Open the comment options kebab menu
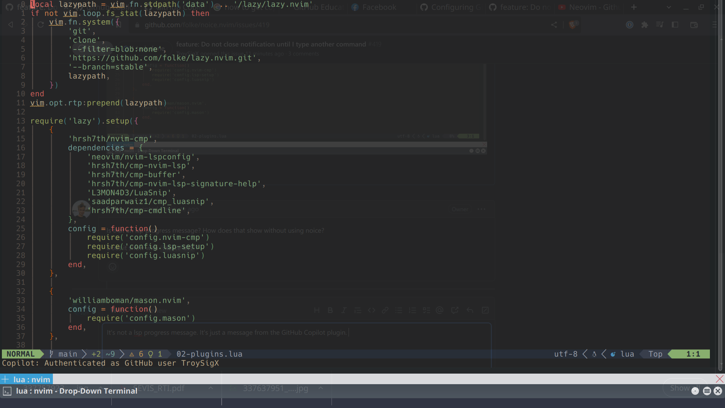 pos(481,209)
